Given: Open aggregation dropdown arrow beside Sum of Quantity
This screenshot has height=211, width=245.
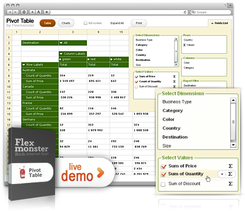Looking at the screenshot, I should coord(222,174).
